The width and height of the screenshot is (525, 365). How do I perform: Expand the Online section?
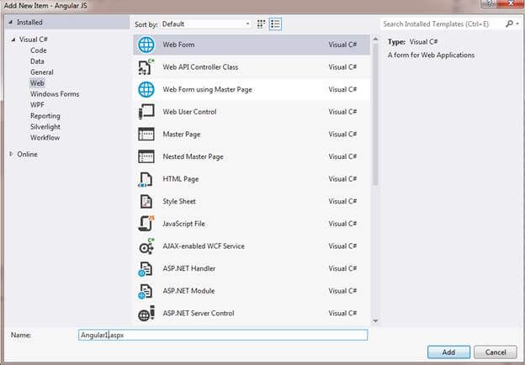pos(11,154)
